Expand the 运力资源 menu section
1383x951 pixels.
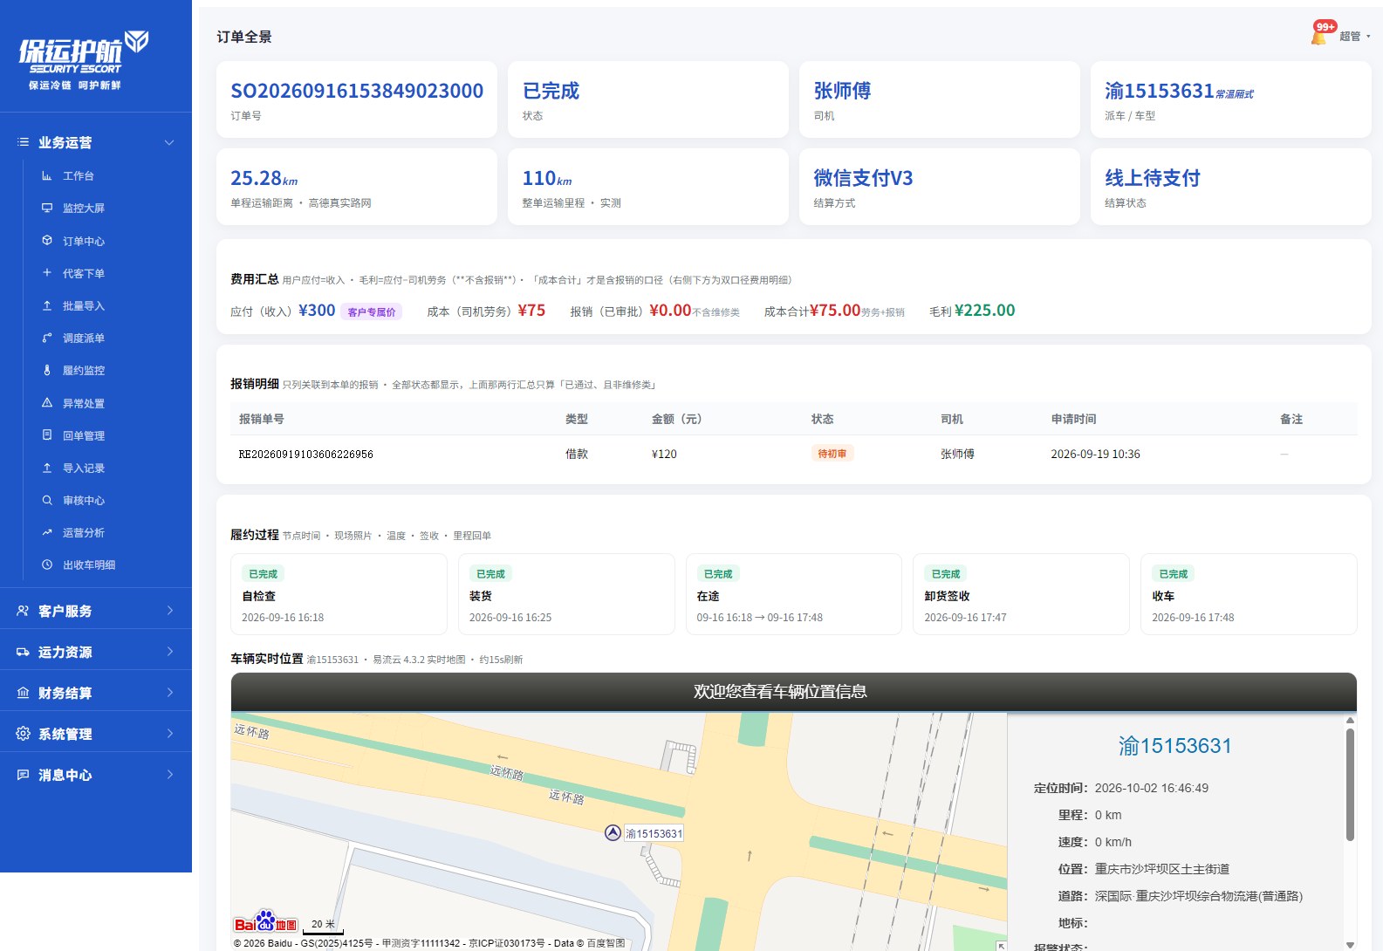click(x=96, y=652)
